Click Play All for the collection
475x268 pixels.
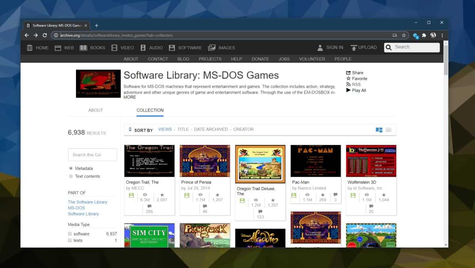tap(348, 90)
